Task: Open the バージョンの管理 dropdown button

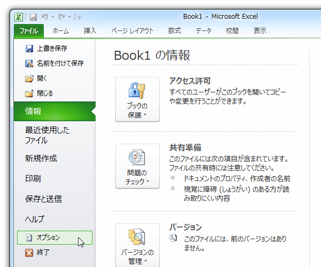Action: 137,245
